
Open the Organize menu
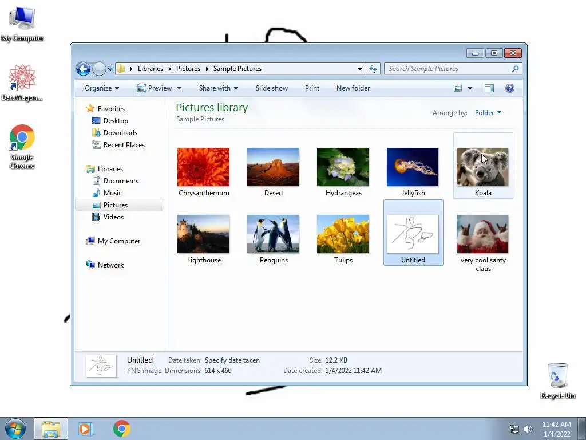pos(102,88)
